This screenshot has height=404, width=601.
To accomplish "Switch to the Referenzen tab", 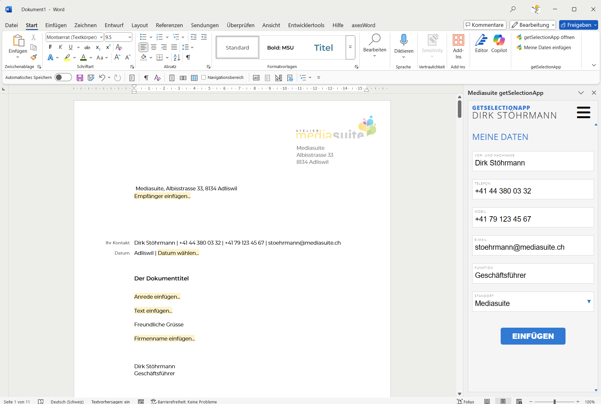I will point(169,25).
